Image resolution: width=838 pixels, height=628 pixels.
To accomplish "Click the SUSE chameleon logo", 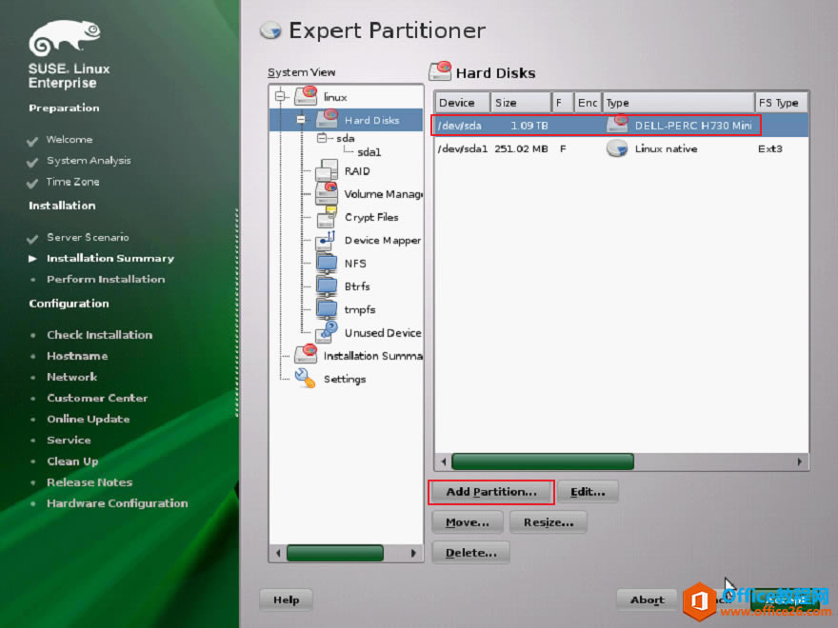I will 65,37.
